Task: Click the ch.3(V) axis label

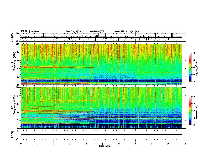Action: [x=13, y=135]
